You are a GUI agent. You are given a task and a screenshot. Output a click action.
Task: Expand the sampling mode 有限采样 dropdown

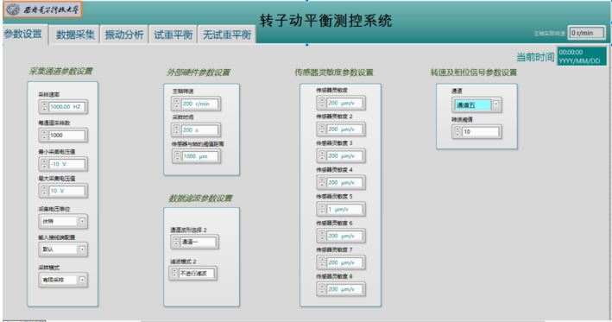pyautogui.click(x=82, y=280)
